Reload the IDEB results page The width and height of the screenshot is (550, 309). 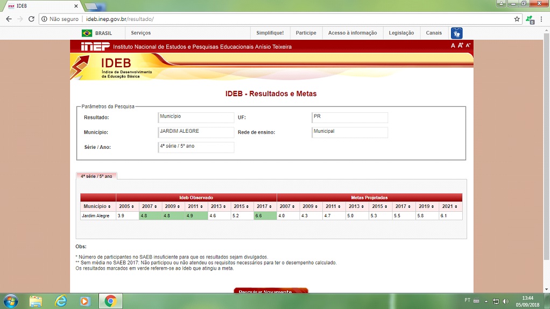pyautogui.click(x=31, y=19)
